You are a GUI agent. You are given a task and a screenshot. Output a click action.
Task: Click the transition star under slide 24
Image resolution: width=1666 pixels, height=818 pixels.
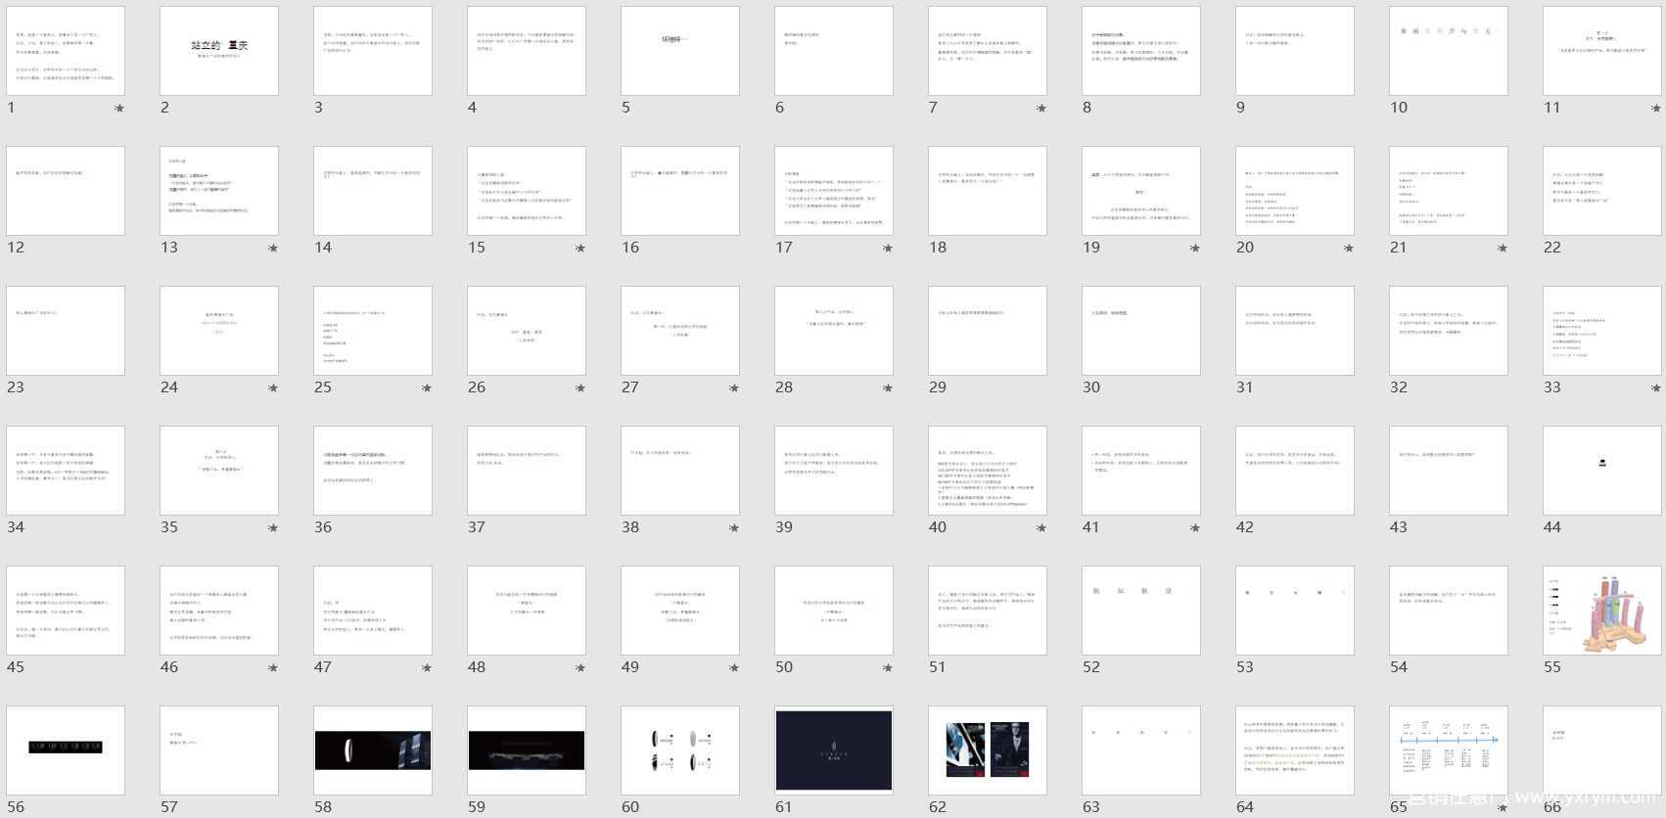tap(273, 388)
